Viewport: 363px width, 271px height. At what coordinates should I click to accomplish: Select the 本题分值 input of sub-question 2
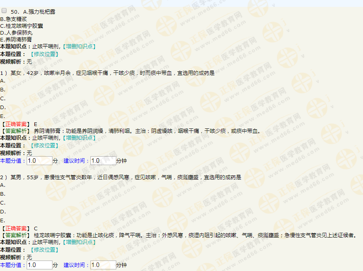(39, 265)
